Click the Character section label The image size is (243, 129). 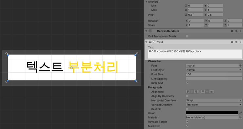pyautogui.click(x=154, y=61)
